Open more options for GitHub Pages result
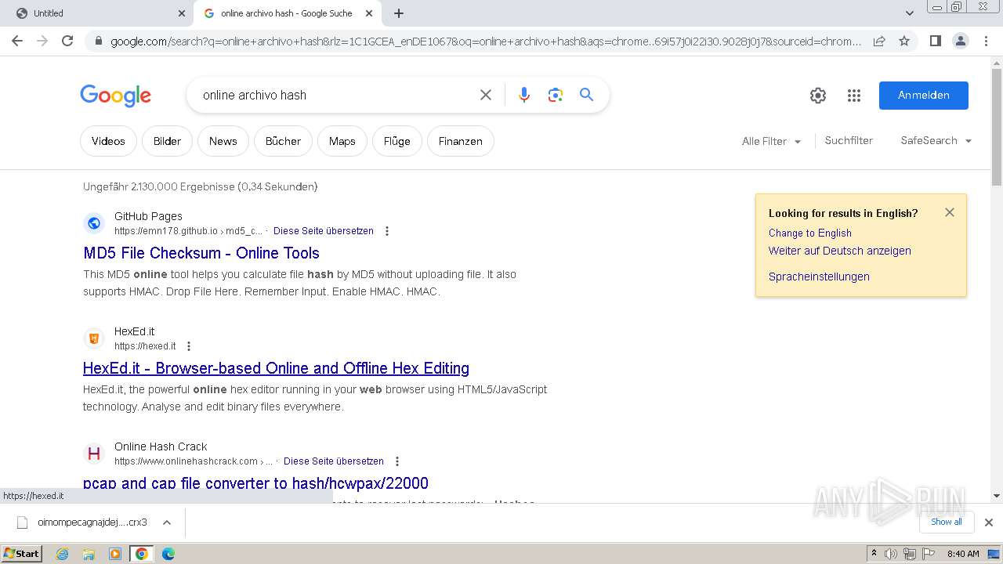This screenshot has width=1003, height=564. 386,231
